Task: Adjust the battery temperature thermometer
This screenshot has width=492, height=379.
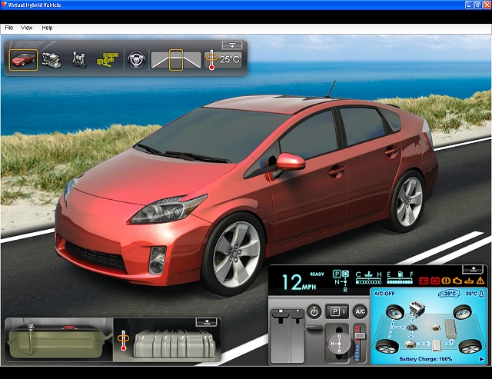Action: tap(123, 340)
